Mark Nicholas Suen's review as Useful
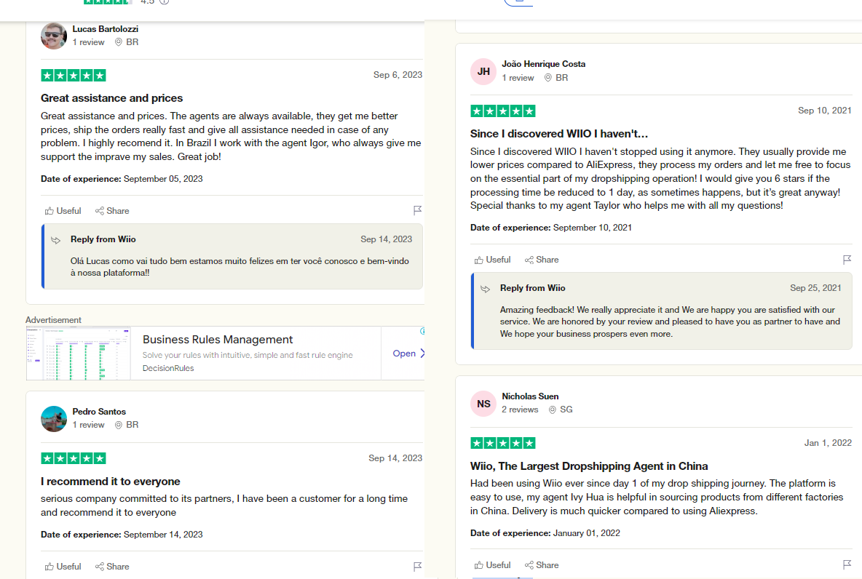Image resolution: width=862 pixels, height=579 pixels. tap(493, 564)
